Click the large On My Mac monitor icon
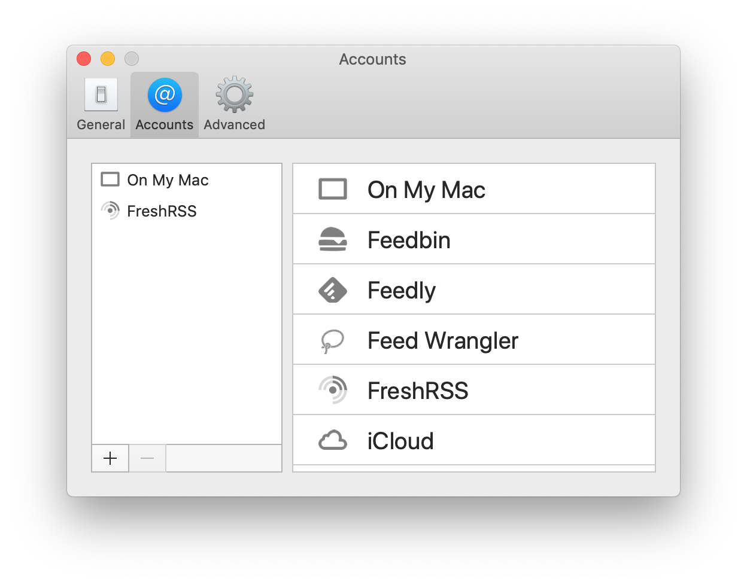 pos(333,189)
